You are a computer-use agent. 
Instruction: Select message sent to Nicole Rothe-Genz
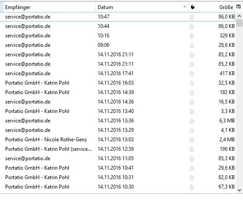pyautogui.click(x=118, y=140)
